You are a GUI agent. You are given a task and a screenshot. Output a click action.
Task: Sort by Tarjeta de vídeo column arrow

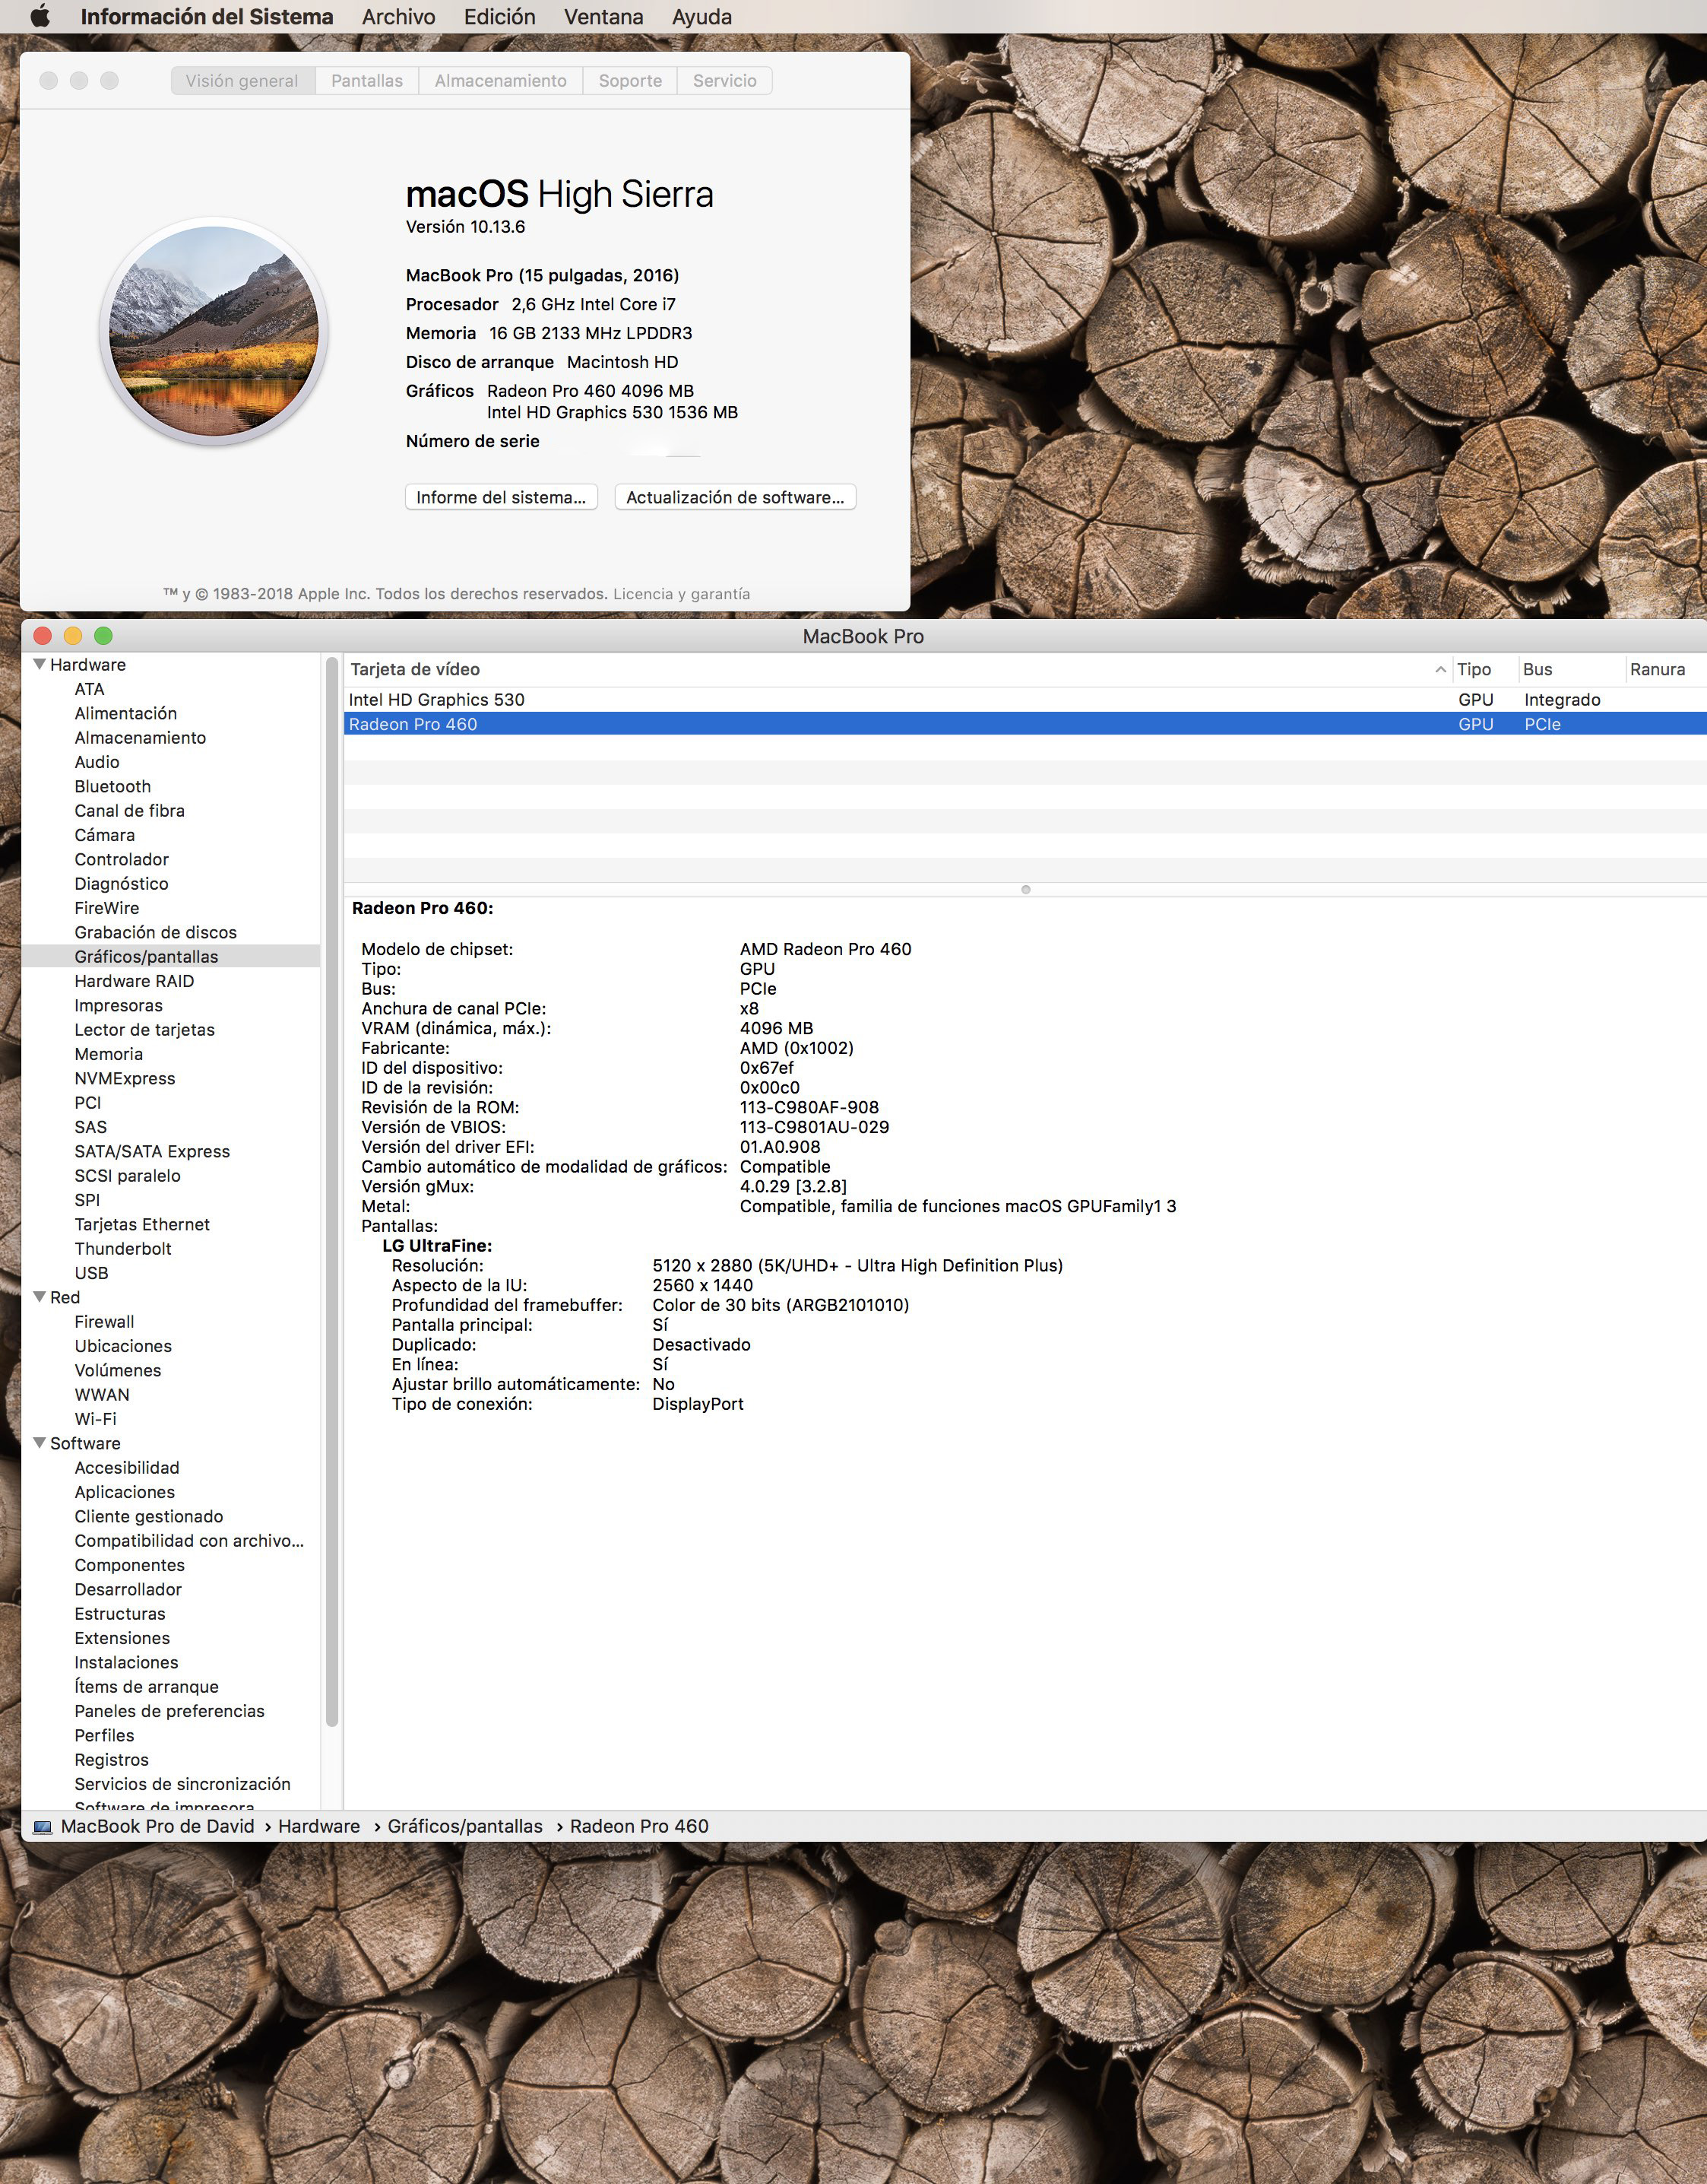click(x=1440, y=669)
